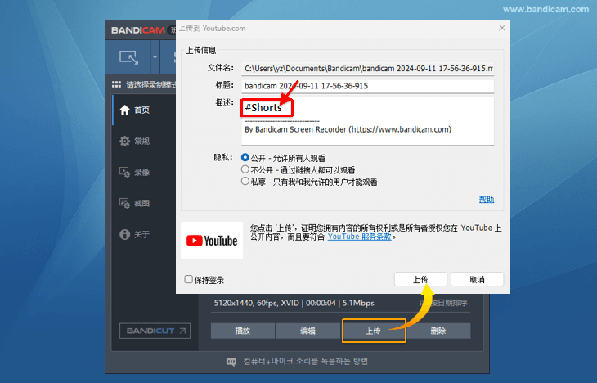Screen dimensions: 597x383
Task: Click the 关于 info circle icon
Action: tap(124, 234)
